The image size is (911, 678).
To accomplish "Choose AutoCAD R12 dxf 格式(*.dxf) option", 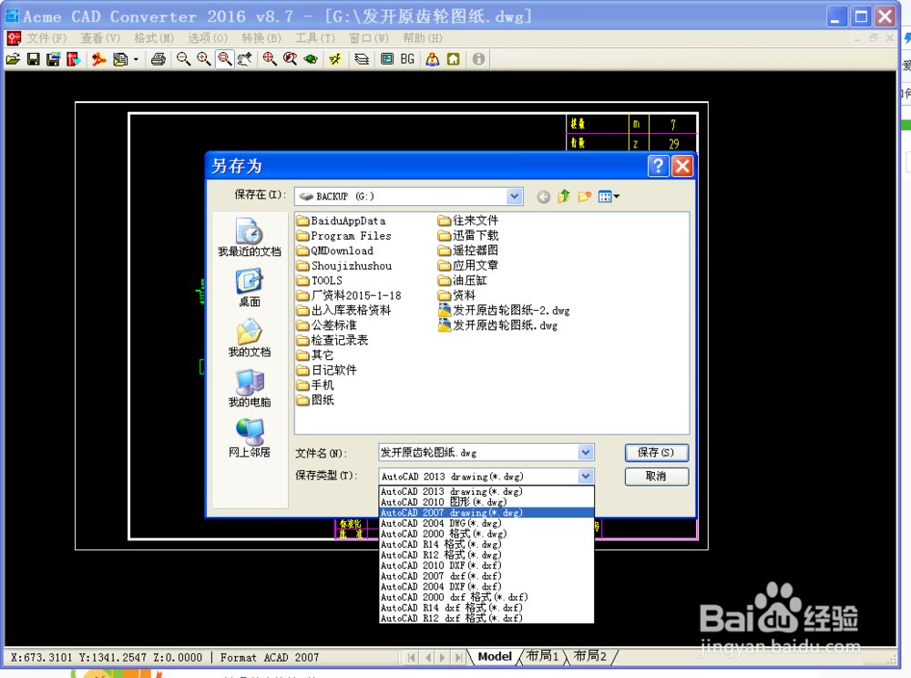I will coord(486,618).
